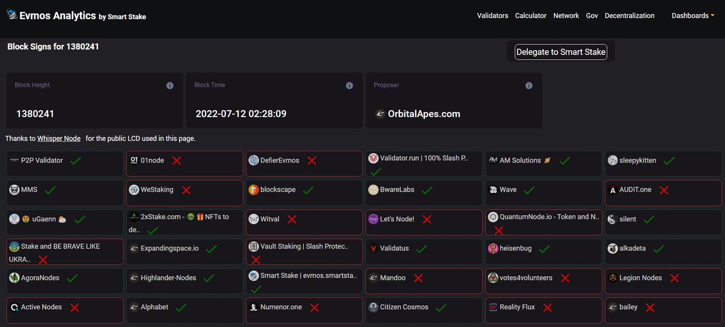Click the green check next to P2P Validator
The width and height of the screenshot is (725, 327).
76,160
